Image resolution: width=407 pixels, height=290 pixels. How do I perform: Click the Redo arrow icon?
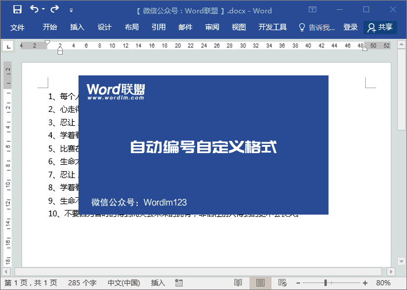click(55, 9)
